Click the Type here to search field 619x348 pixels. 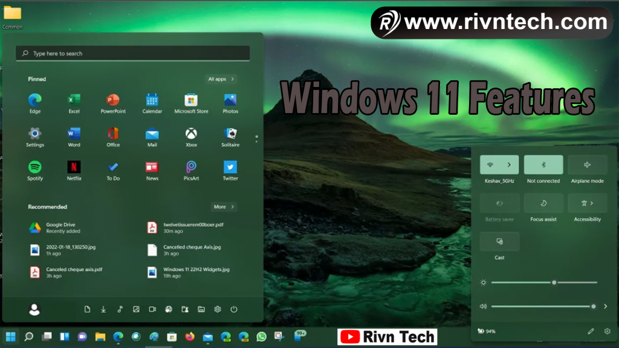[x=132, y=53]
